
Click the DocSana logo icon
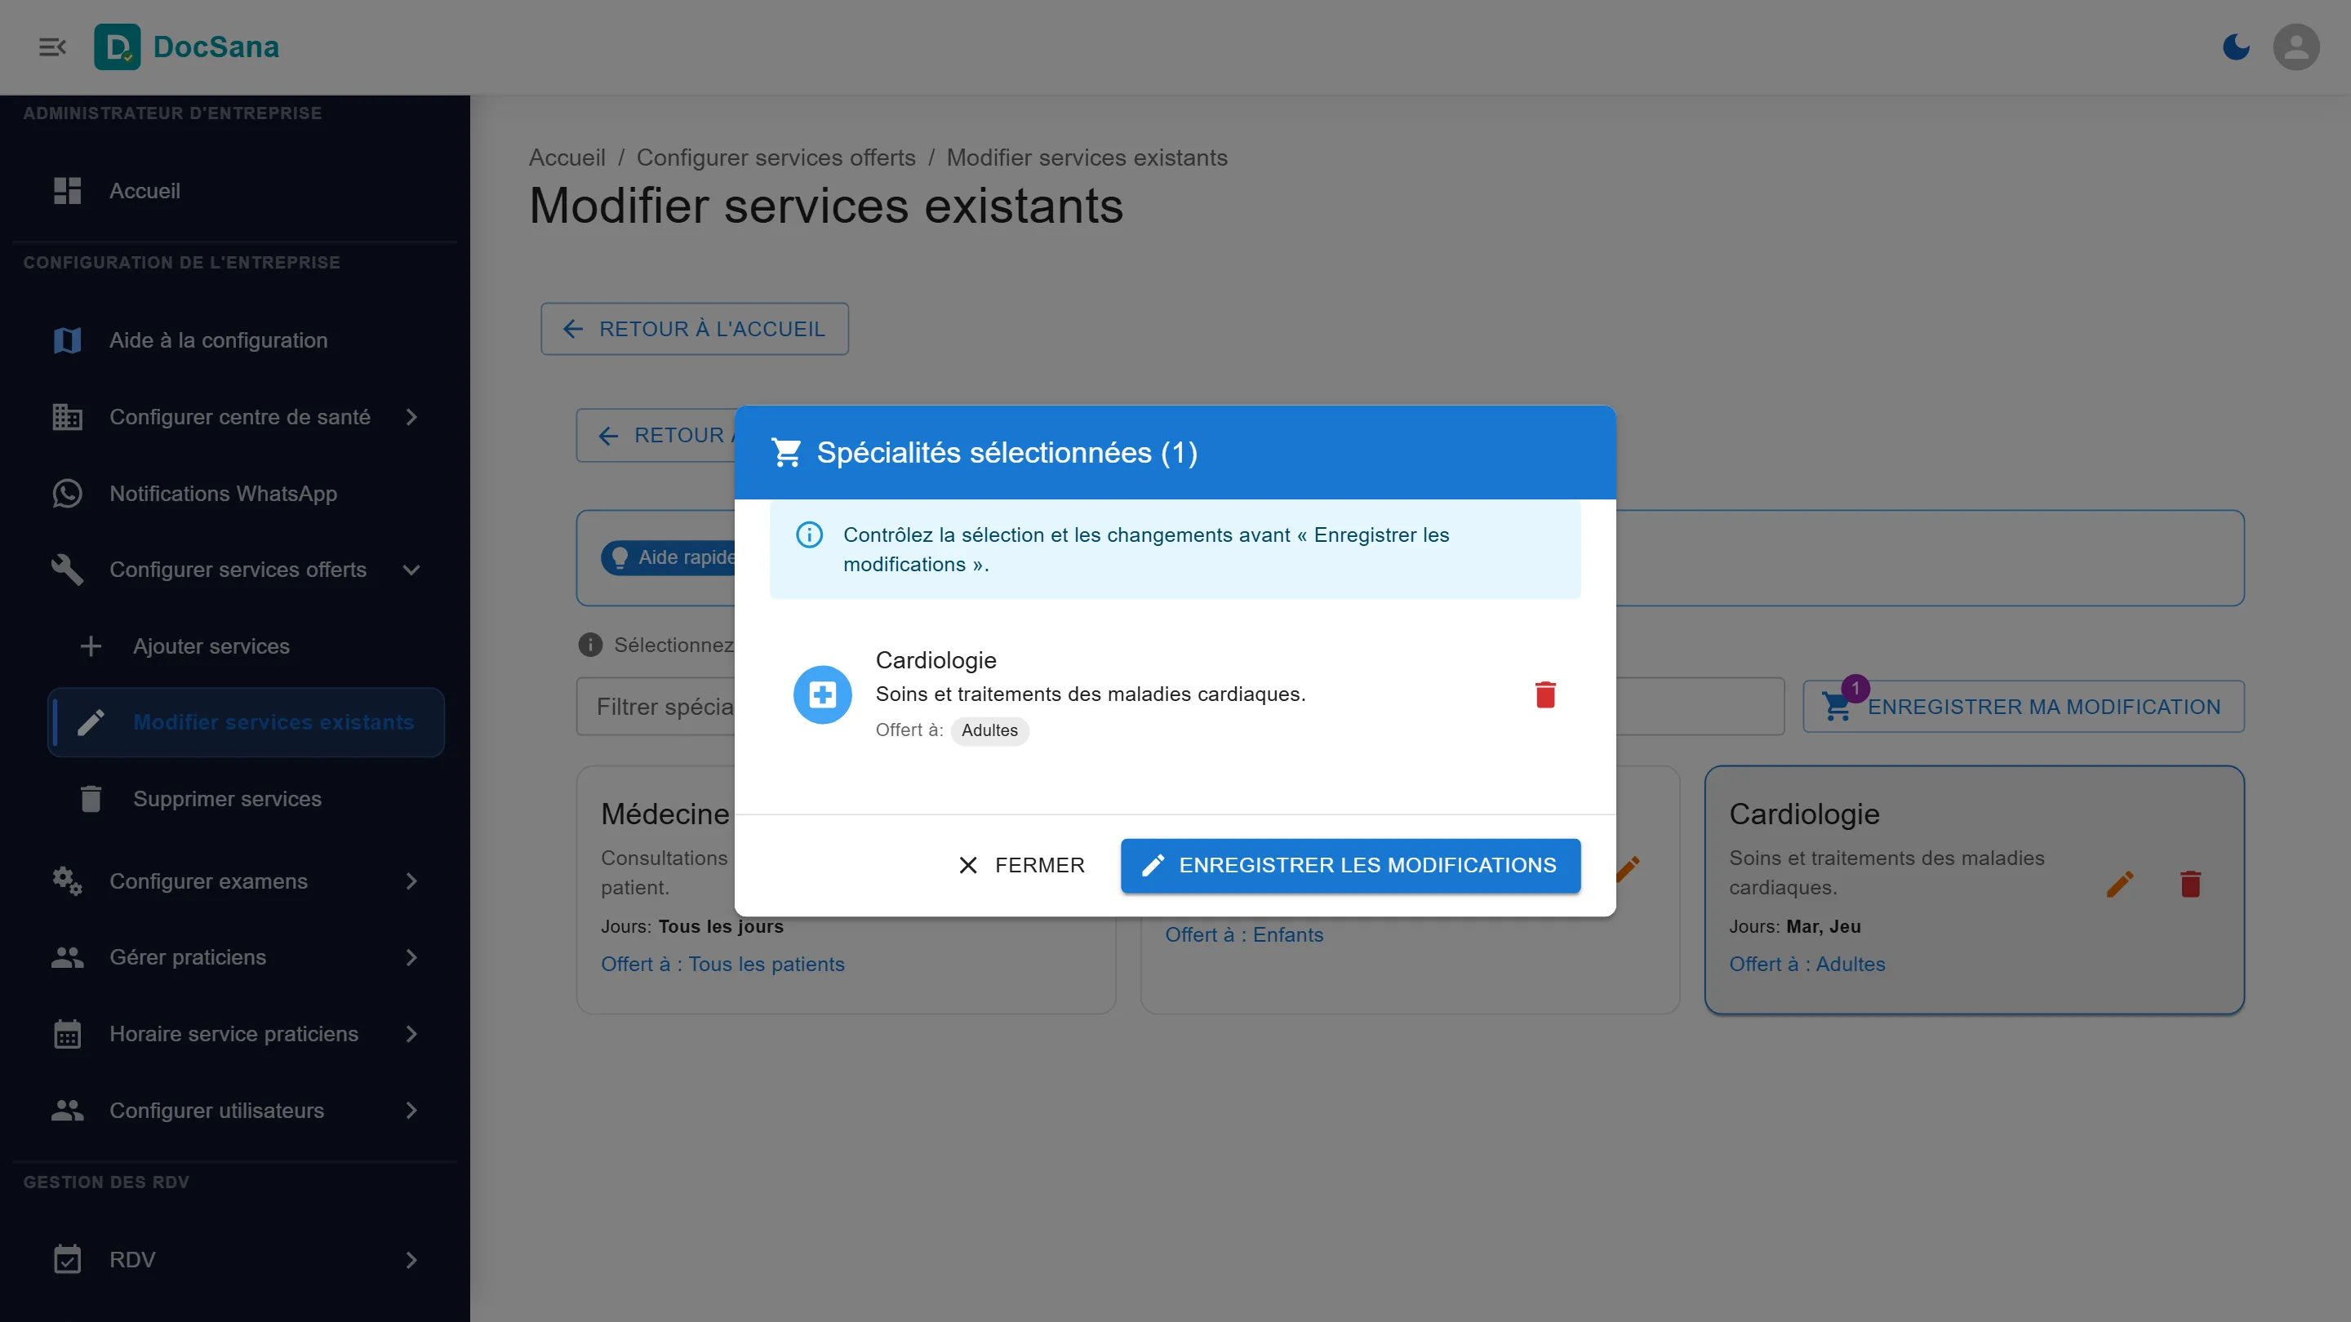point(118,47)
